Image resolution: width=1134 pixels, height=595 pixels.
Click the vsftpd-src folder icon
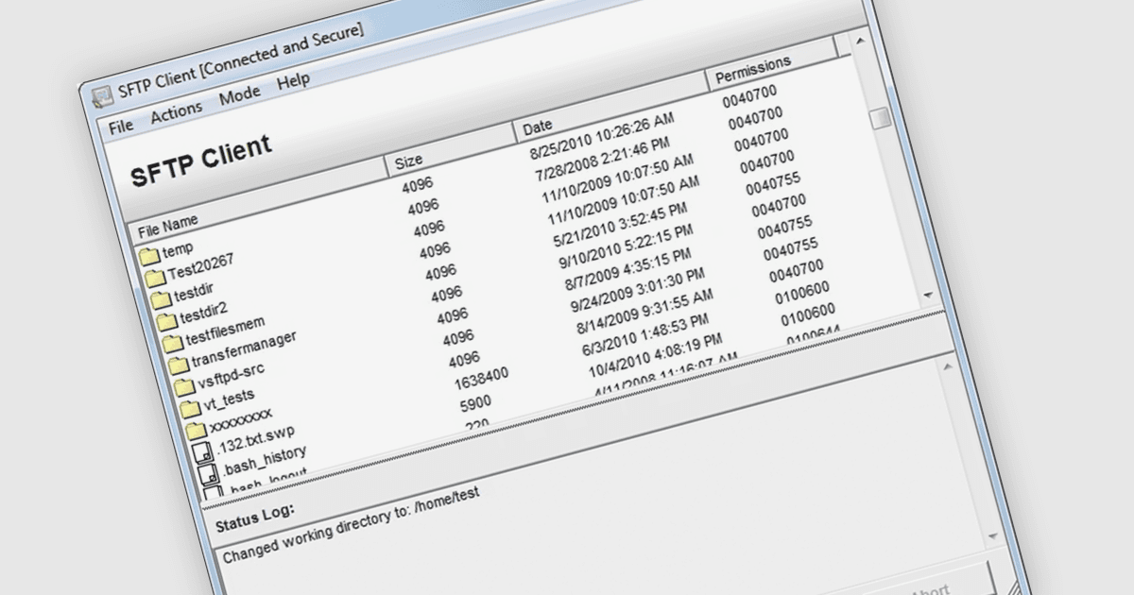point(183,386)
